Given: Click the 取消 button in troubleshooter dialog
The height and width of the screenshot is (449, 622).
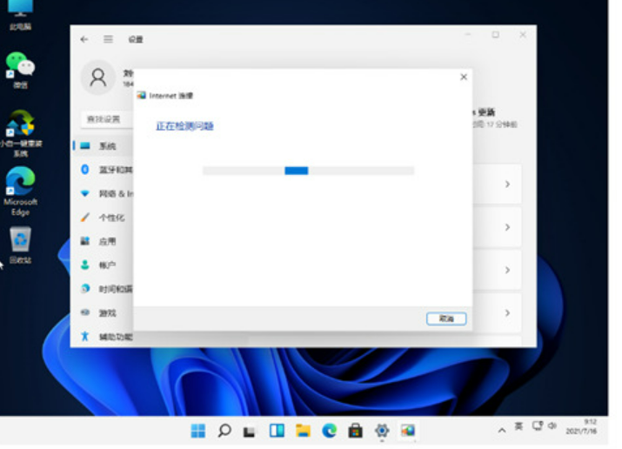Looking at the screenshot, I should coord(446,319).
